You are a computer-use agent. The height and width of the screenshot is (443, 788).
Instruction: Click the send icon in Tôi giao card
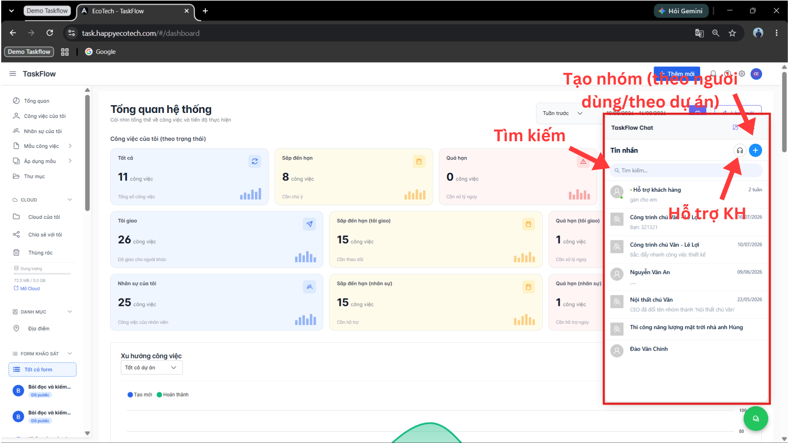point(310,224)
